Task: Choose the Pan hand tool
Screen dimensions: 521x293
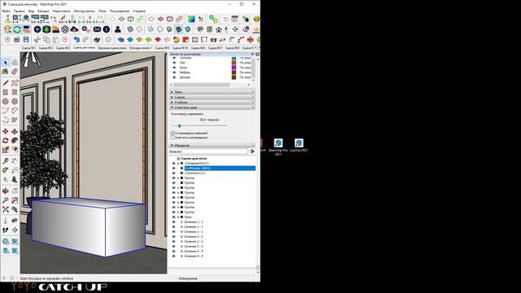Action: pos(15,191)
